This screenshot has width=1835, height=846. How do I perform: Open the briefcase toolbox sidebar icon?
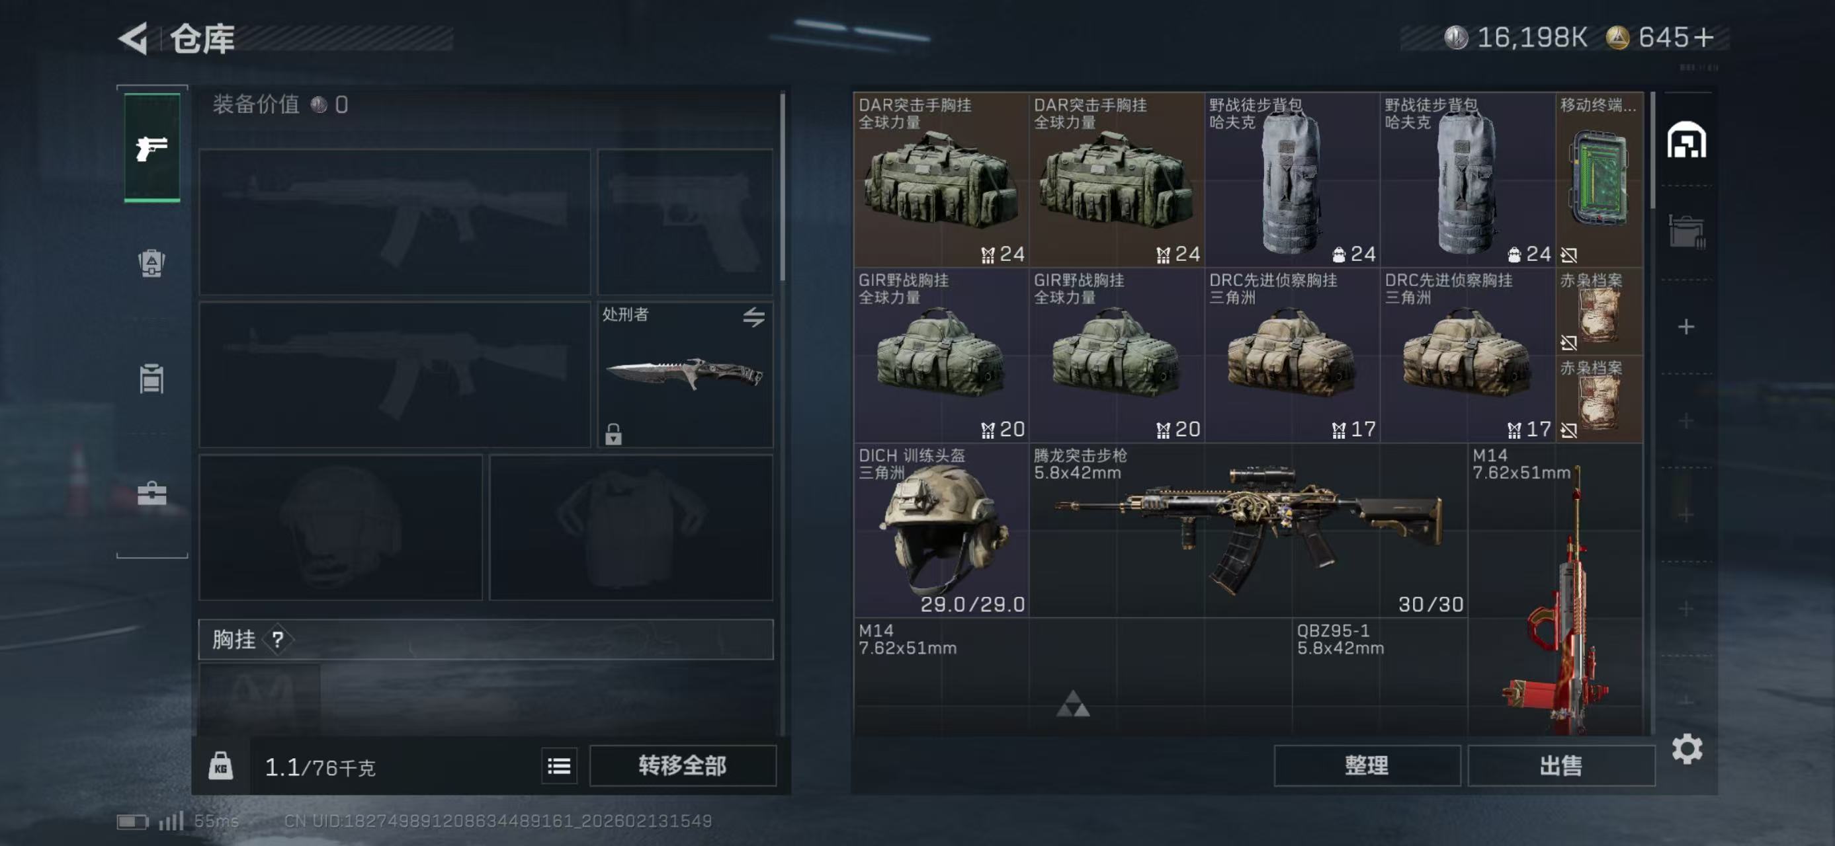click(x=151, y=493)
